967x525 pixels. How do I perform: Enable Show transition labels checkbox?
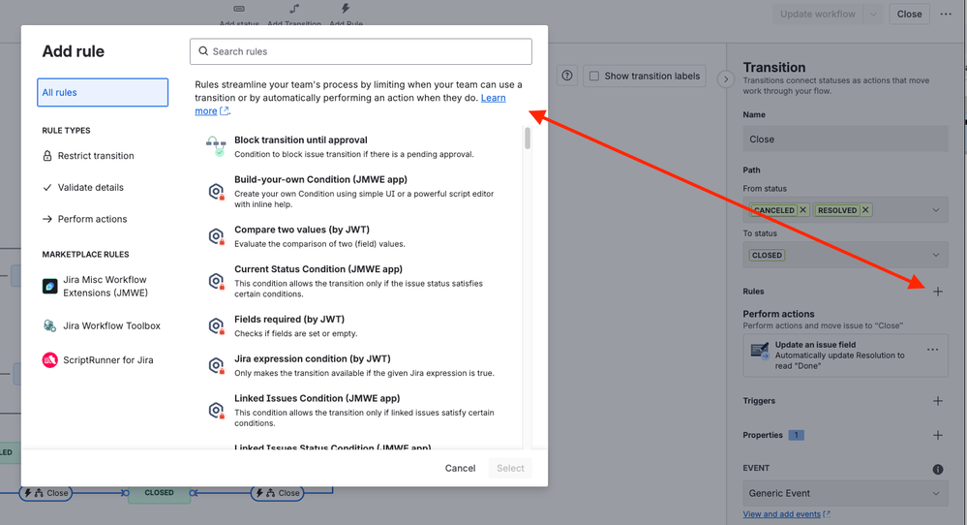click(594, 76)
